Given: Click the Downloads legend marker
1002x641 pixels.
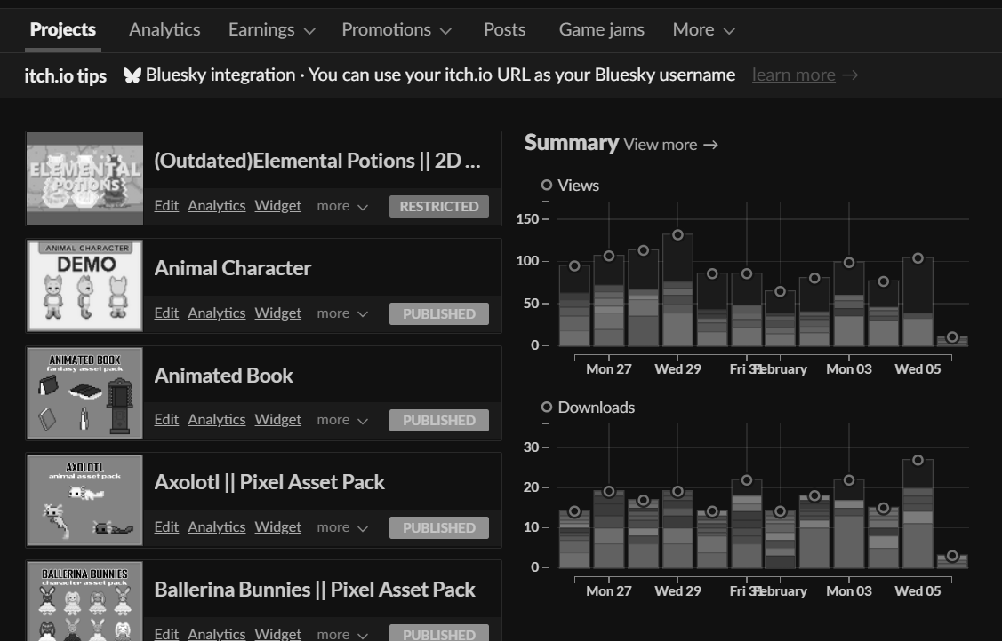Looking at the screenshot, I should 547,407.
